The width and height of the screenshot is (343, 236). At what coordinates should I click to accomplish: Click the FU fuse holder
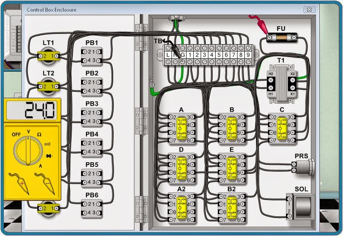[281, 39]
